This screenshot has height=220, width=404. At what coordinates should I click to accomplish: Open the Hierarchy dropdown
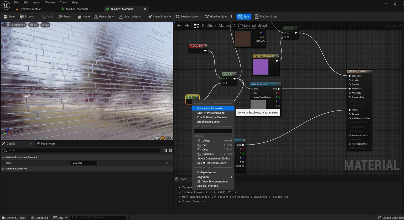click(x=104, y=16)
